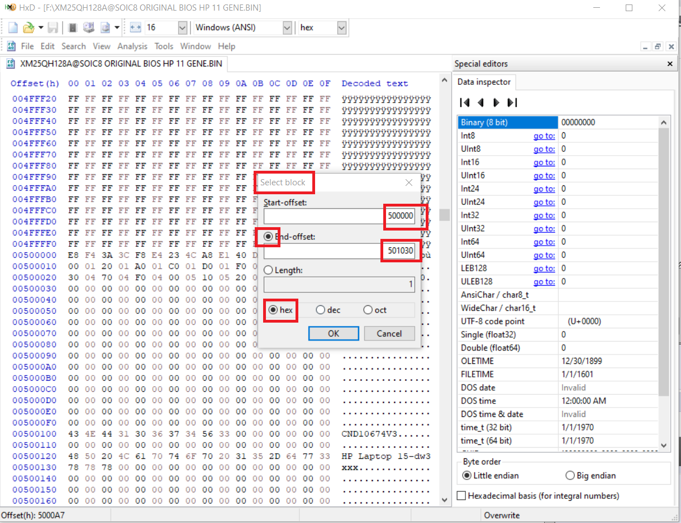This screenshot has height=523, width=681.
Task: Click the Open main memory chip icon
Action: coord(73,27)
